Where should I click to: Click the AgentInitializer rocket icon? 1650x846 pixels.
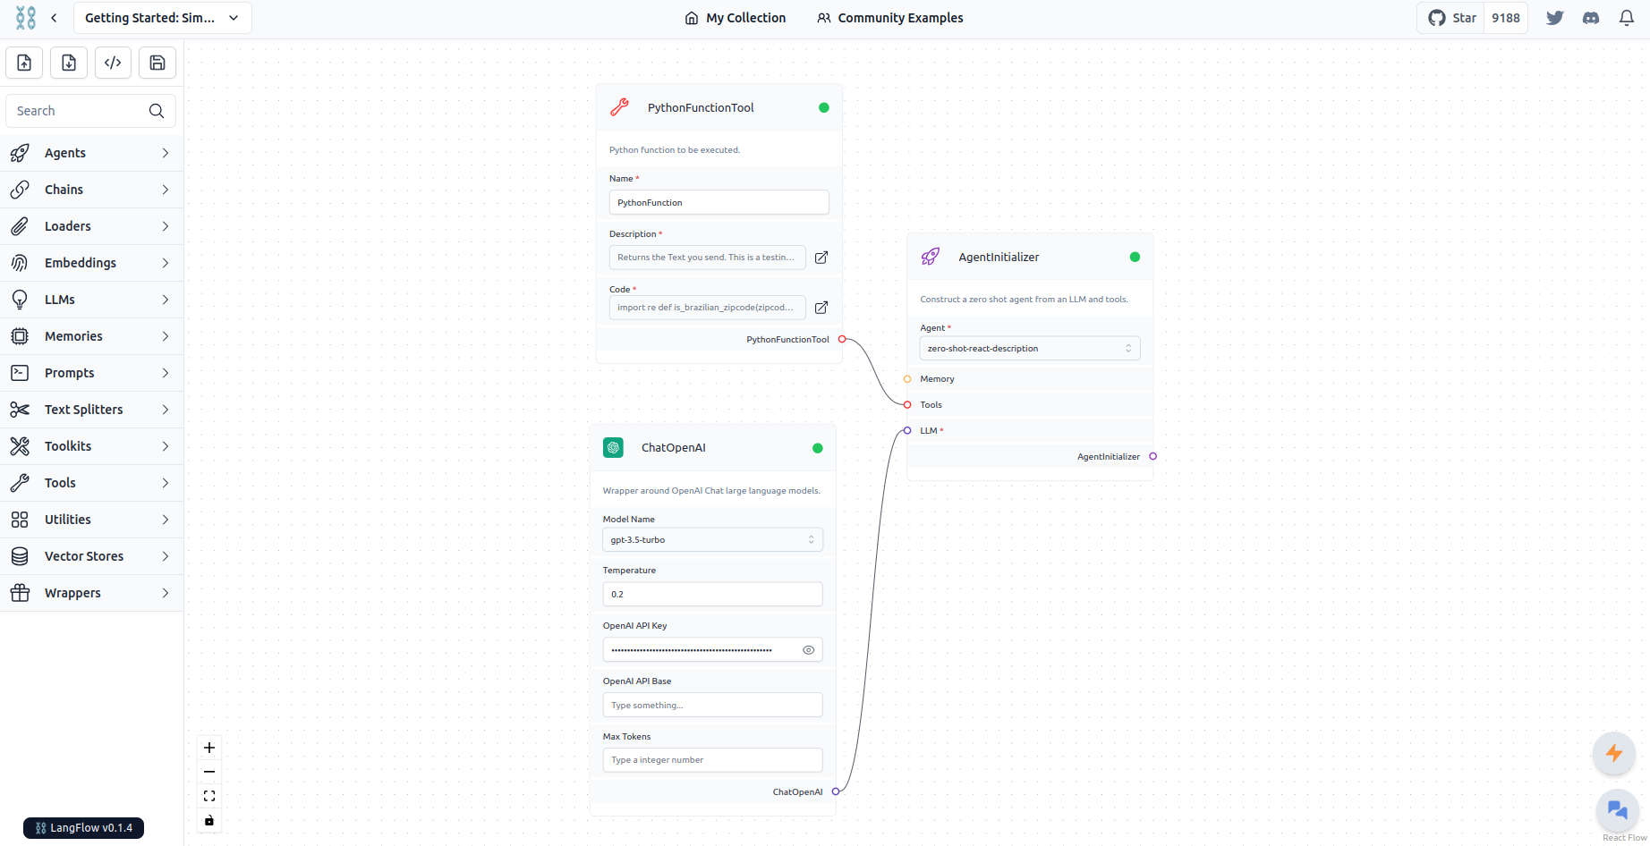click(931, 257)
